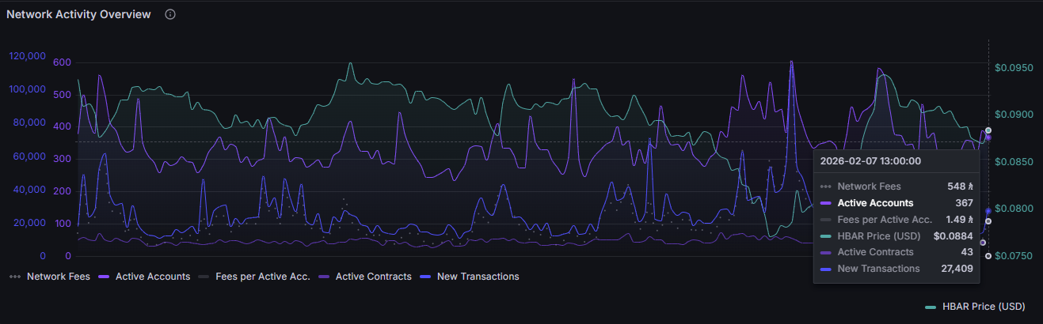Click the $0.0950 price axis label
The width and height of the screenshot is (1043, 324).
click(1014, 68)
